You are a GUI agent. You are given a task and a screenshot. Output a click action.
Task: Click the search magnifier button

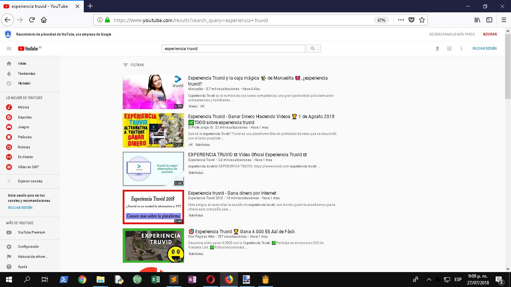pos(313,49)
